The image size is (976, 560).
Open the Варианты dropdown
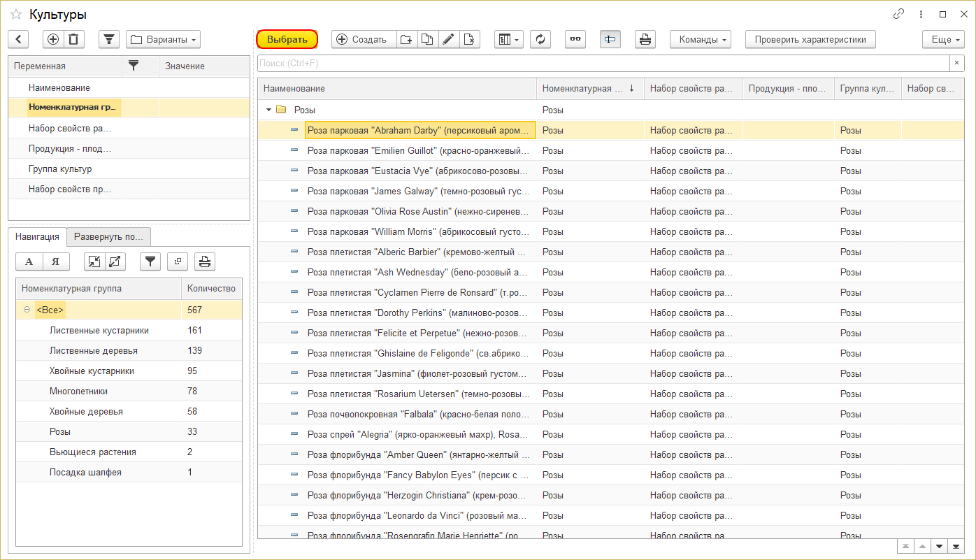point(163,40)
